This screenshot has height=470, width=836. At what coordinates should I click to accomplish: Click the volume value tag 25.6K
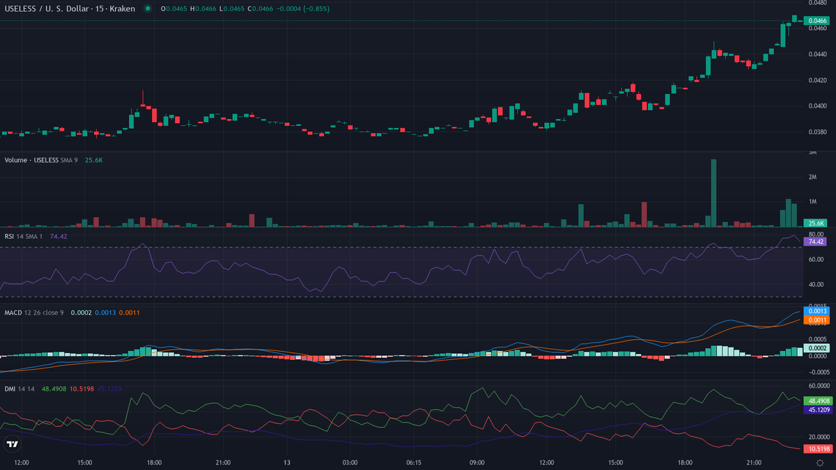coord(814,223)
